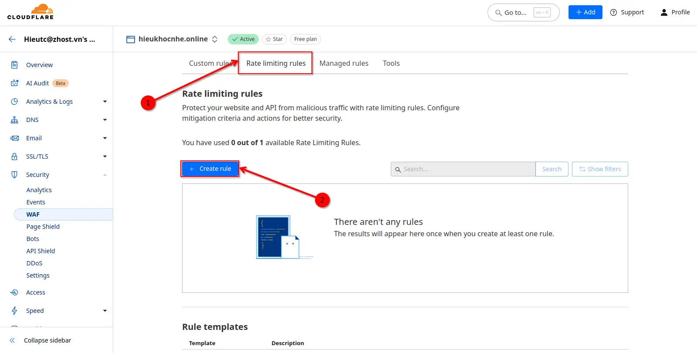Expand the Analytics & Logs menu arrow
697x353 pixels.
tap(105, 102)
